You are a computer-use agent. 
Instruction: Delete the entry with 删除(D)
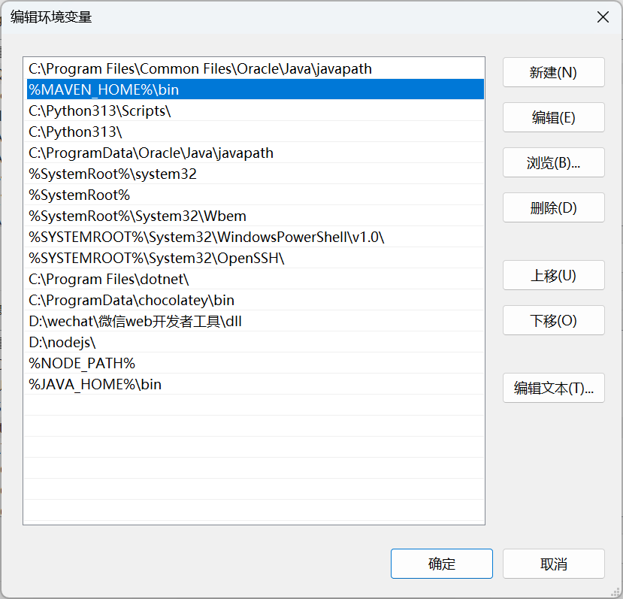click(x=553, y=207)
